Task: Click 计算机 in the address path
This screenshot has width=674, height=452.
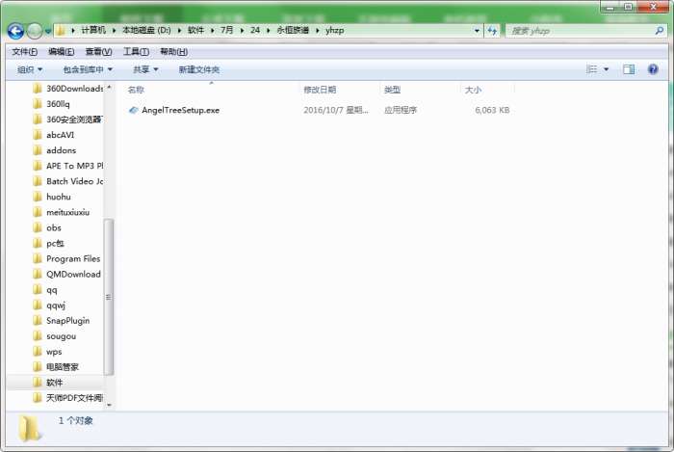Action: tap(93, 30)
